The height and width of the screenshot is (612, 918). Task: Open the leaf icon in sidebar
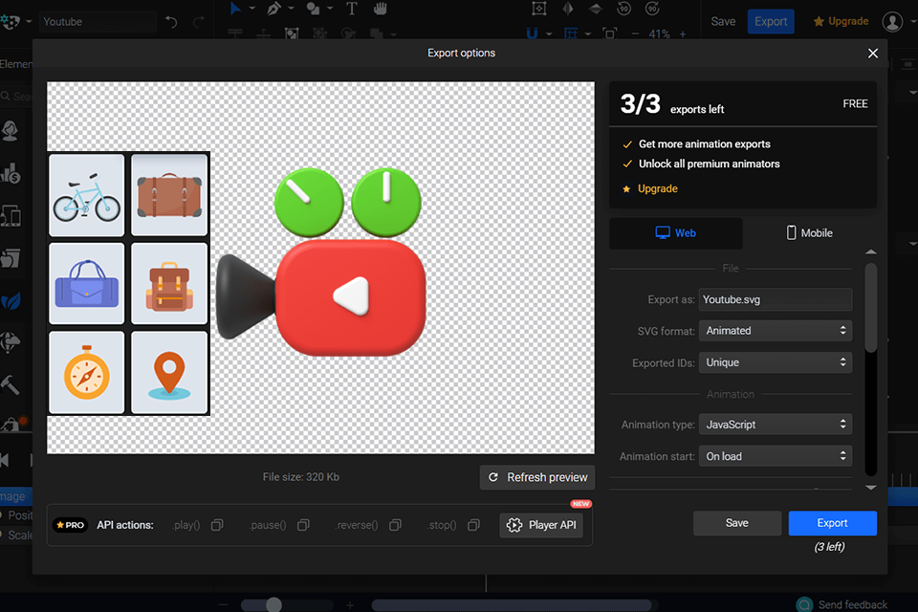click(11, 301)
